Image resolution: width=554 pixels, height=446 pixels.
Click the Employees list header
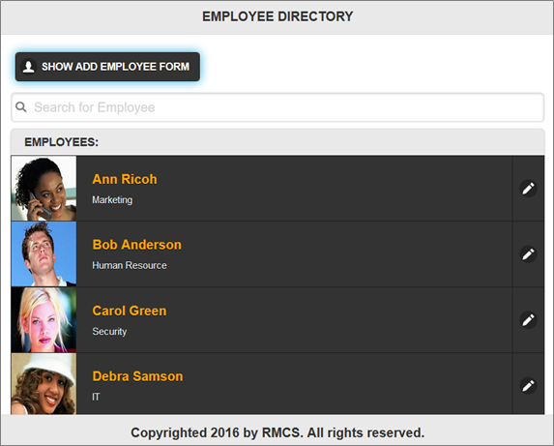coord(277,142)
